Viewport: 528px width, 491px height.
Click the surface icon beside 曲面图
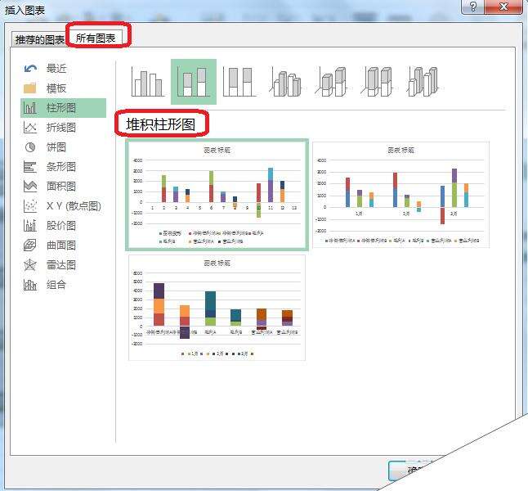[x=30, y=245]
